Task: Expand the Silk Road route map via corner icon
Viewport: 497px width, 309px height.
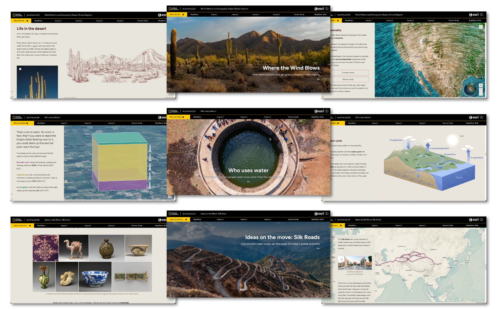Action: point(481,231)
